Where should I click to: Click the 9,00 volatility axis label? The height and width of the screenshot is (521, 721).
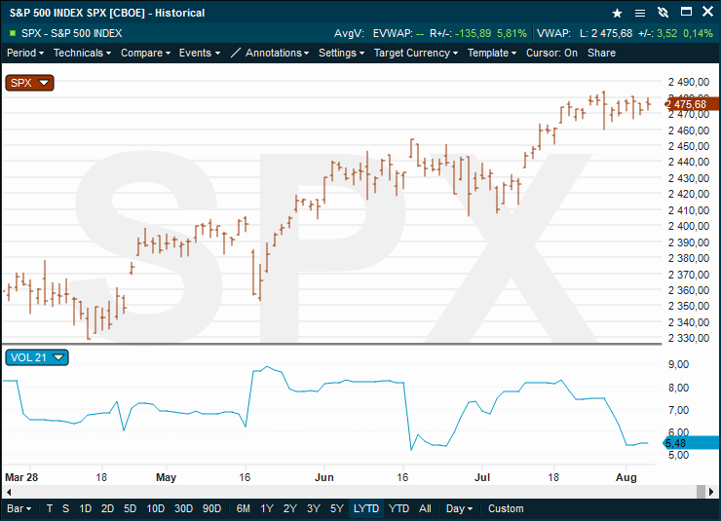(678, 364)
